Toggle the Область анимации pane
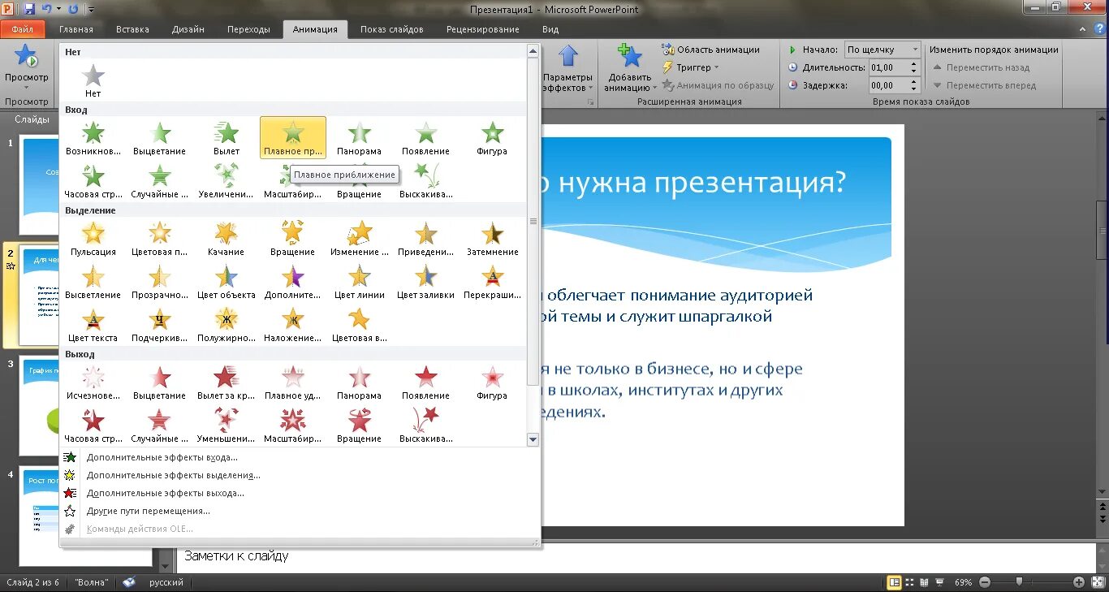1109x592 pixels. (711, 50)
